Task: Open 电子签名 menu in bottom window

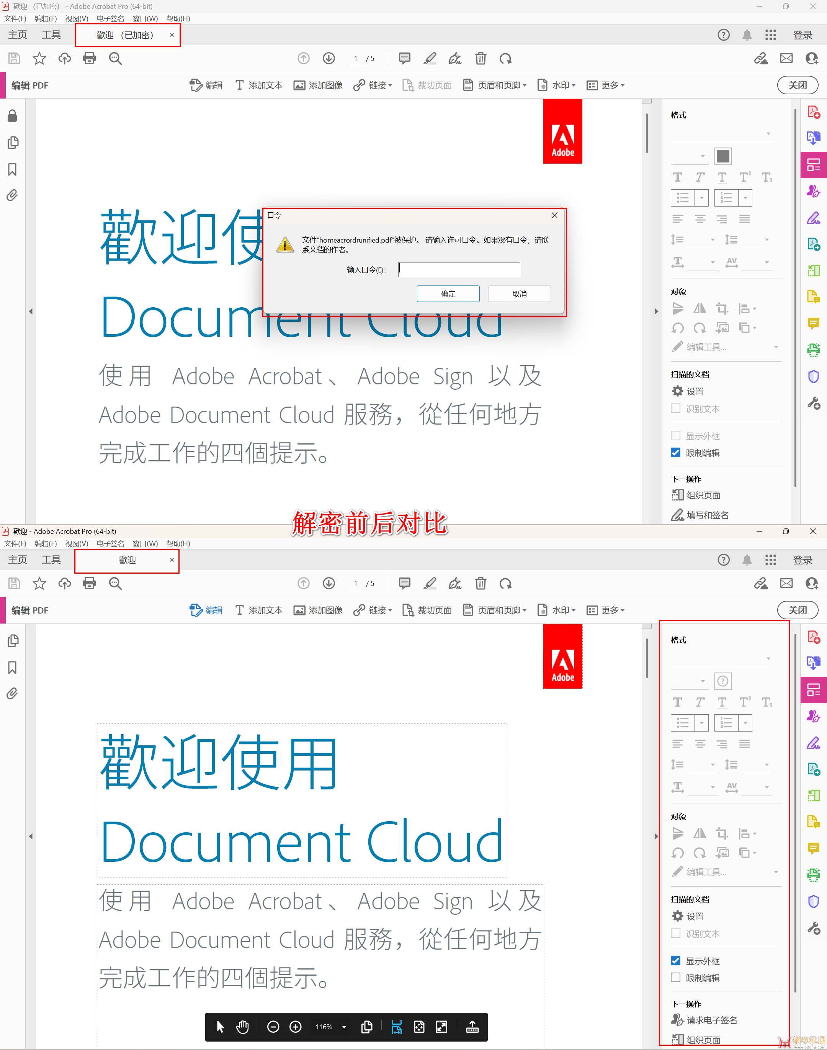Action: (x=110, y=544)
